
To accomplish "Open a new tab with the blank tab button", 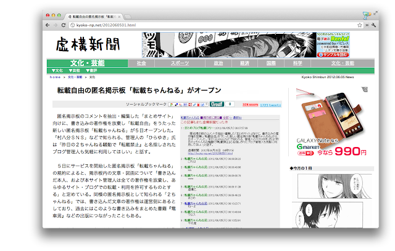I will (128, 17).
